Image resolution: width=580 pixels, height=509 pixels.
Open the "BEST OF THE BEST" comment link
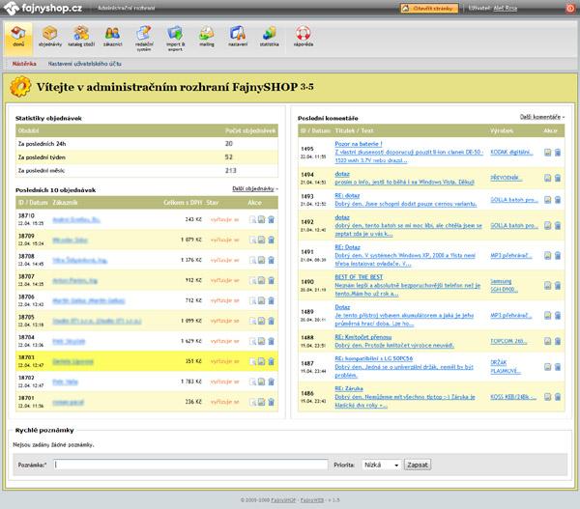pos(359,277)
